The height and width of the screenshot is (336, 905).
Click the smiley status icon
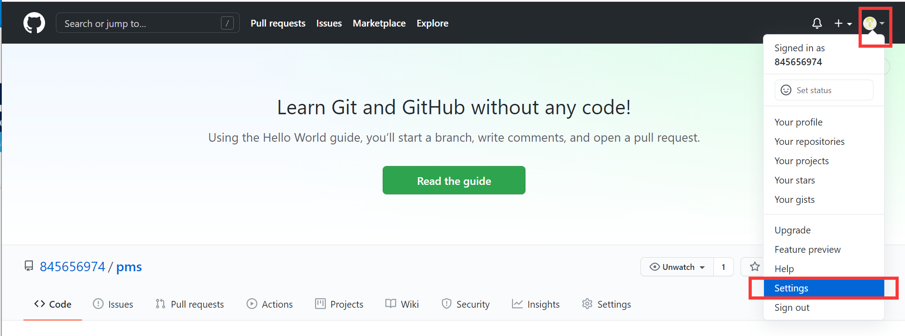tap(786, 90)
